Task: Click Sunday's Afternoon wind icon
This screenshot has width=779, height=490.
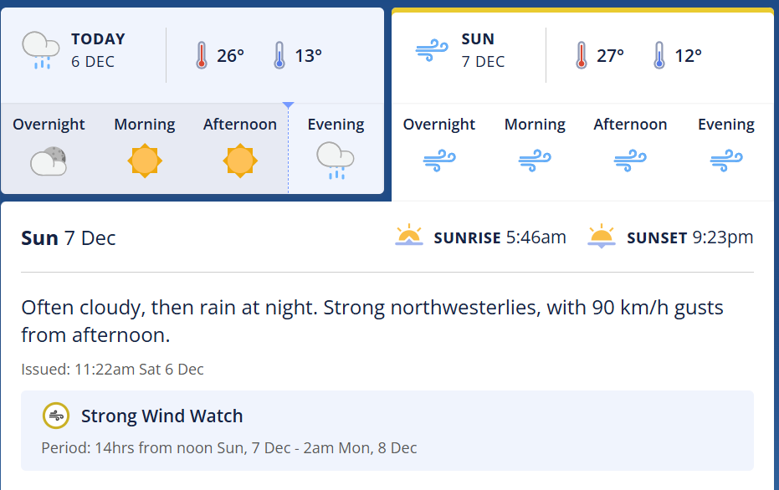Action: 630,161
